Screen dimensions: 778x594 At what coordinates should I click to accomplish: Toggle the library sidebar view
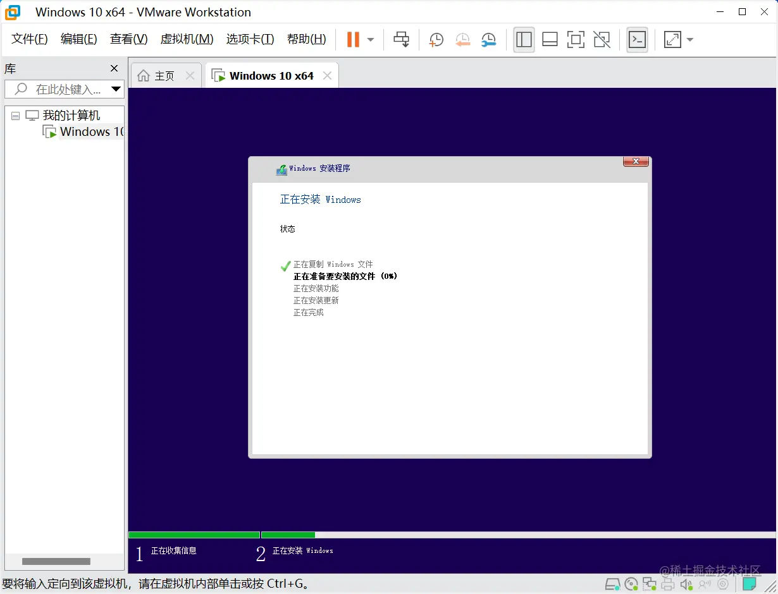pyautogui.click(x=524, y=39)
